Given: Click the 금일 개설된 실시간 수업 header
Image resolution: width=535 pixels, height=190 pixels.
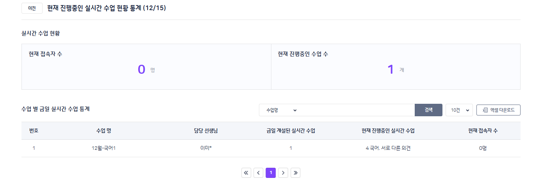Looking at the screenshot, I should point(291,131).
